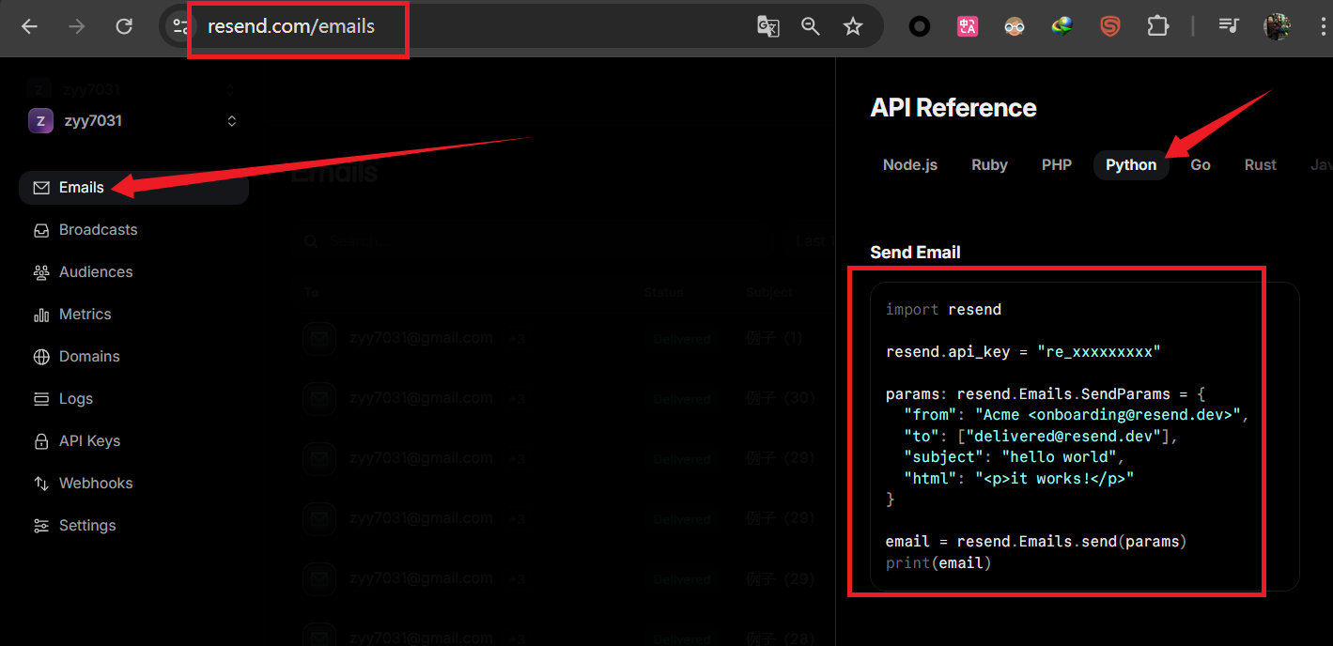Click the zoom magnifier icon in address bar
The width and height of the screenshot is (1333, 646).
[811, 26]
